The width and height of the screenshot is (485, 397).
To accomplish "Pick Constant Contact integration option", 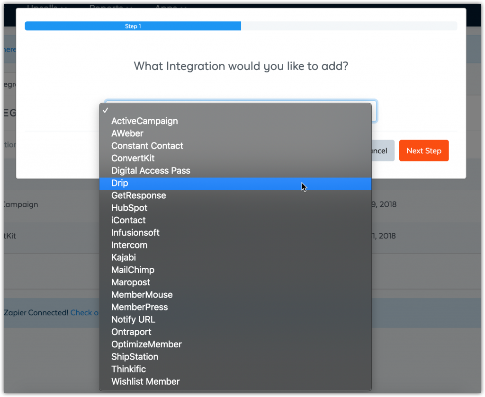I will point(147,146).
